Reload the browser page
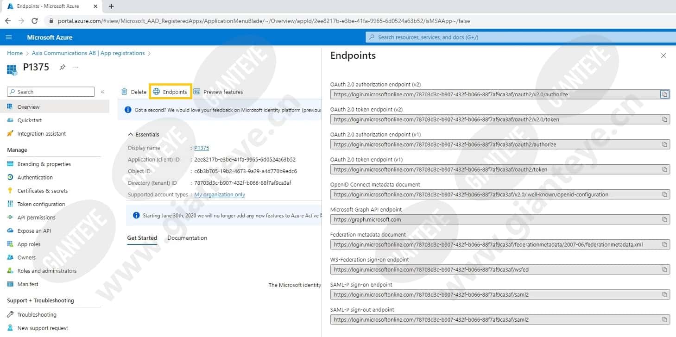This screenshot has width=676, height=337. pyautogui.click(x=34, y=21)
